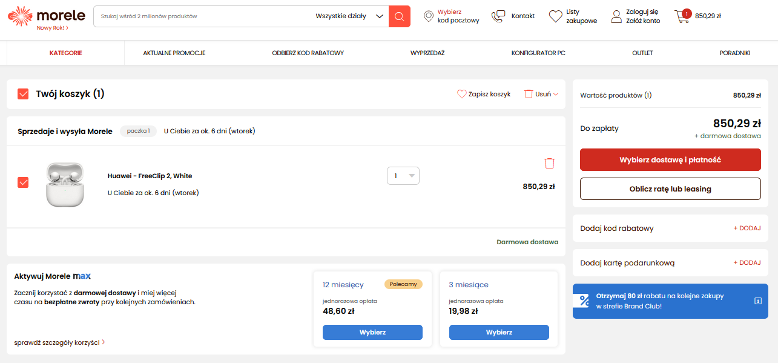
Task: Click the user account login icon
Action: (x=616, y=16)
